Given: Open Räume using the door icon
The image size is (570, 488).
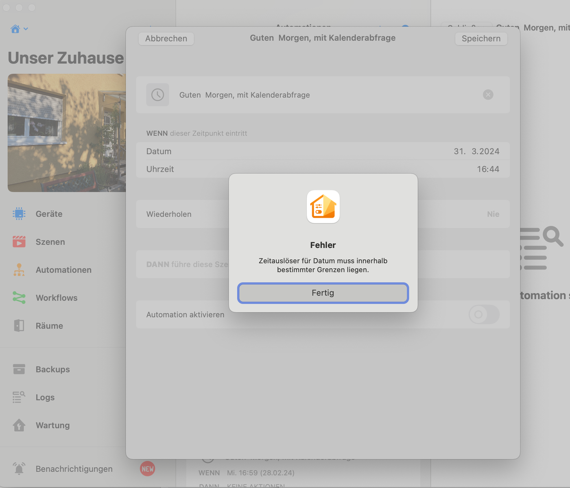Looking at the screenshot, I should [x=19, y=326].
